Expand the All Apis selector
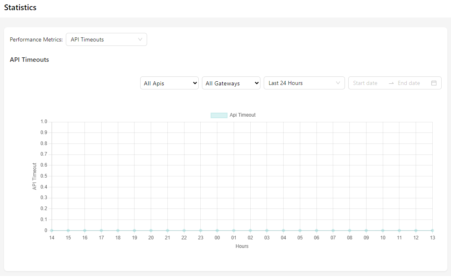Image resolution: width=451 pixels, height=278 pixels. (x=169, y=83)
